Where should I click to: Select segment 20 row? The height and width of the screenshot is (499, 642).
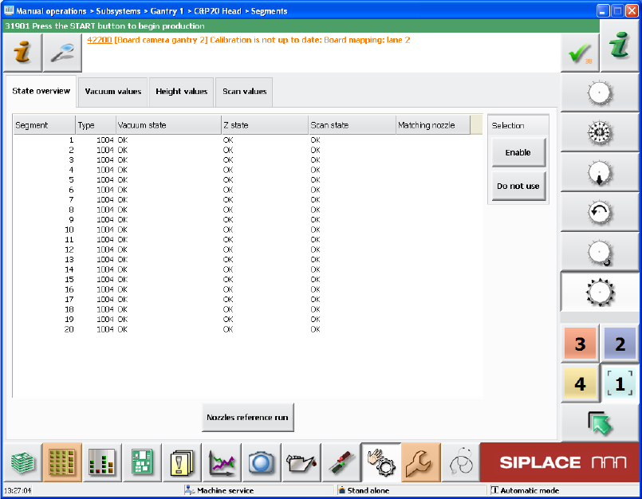point(247,329)
